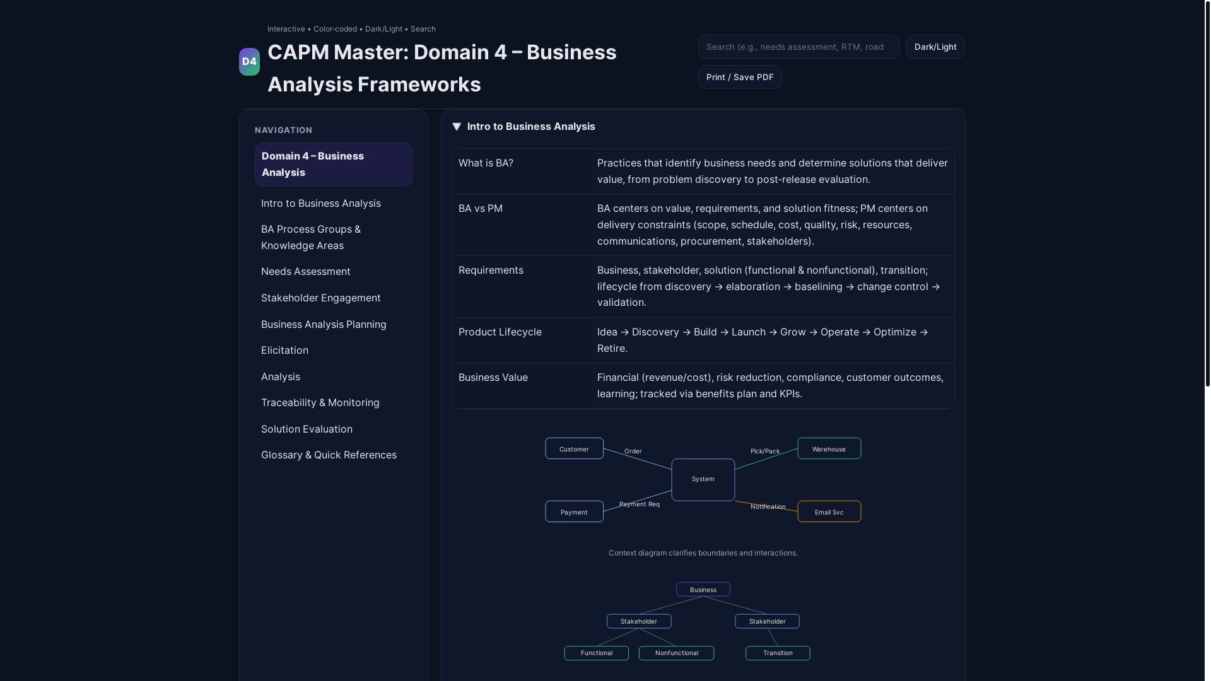Click the D4 logo badge
This screenshot has height=681, width=1211.
coord(249,62)
